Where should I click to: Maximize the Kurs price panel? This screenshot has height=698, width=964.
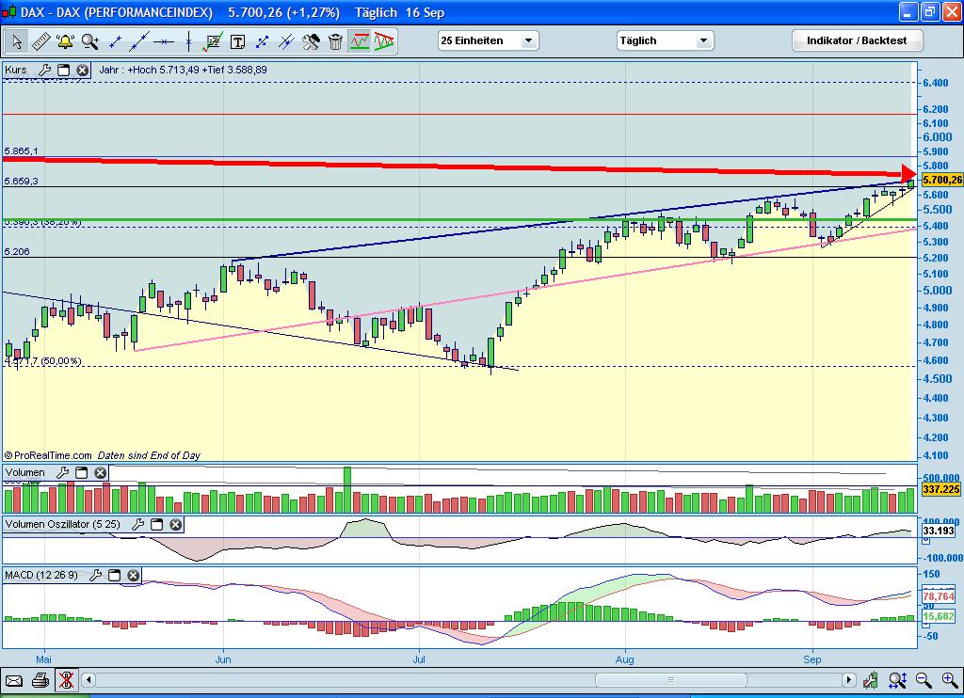click(x=63, y=70)
